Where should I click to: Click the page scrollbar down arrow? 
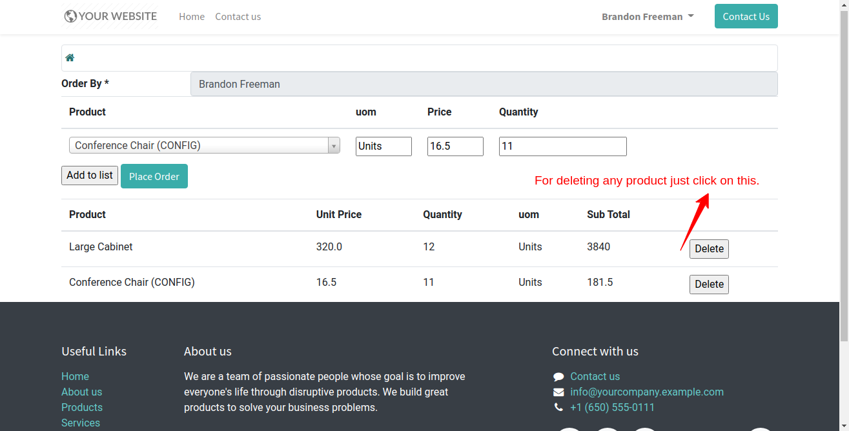pyautogui.click(x=844, y=426)
